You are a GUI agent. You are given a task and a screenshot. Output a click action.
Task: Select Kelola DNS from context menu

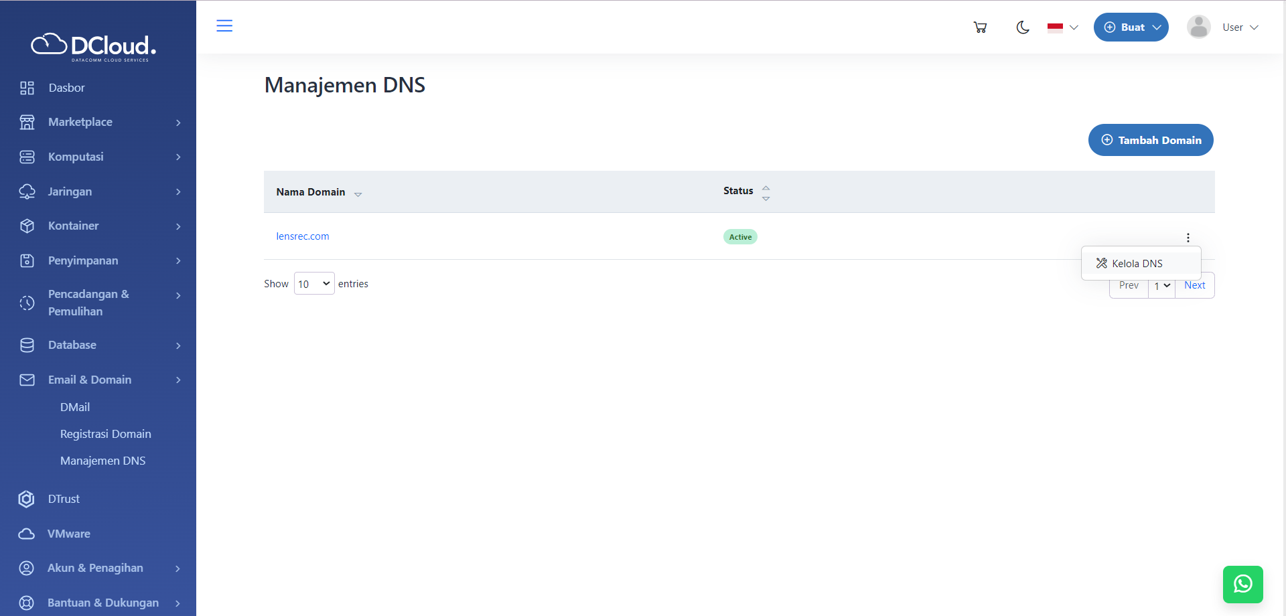point(1137,264)
